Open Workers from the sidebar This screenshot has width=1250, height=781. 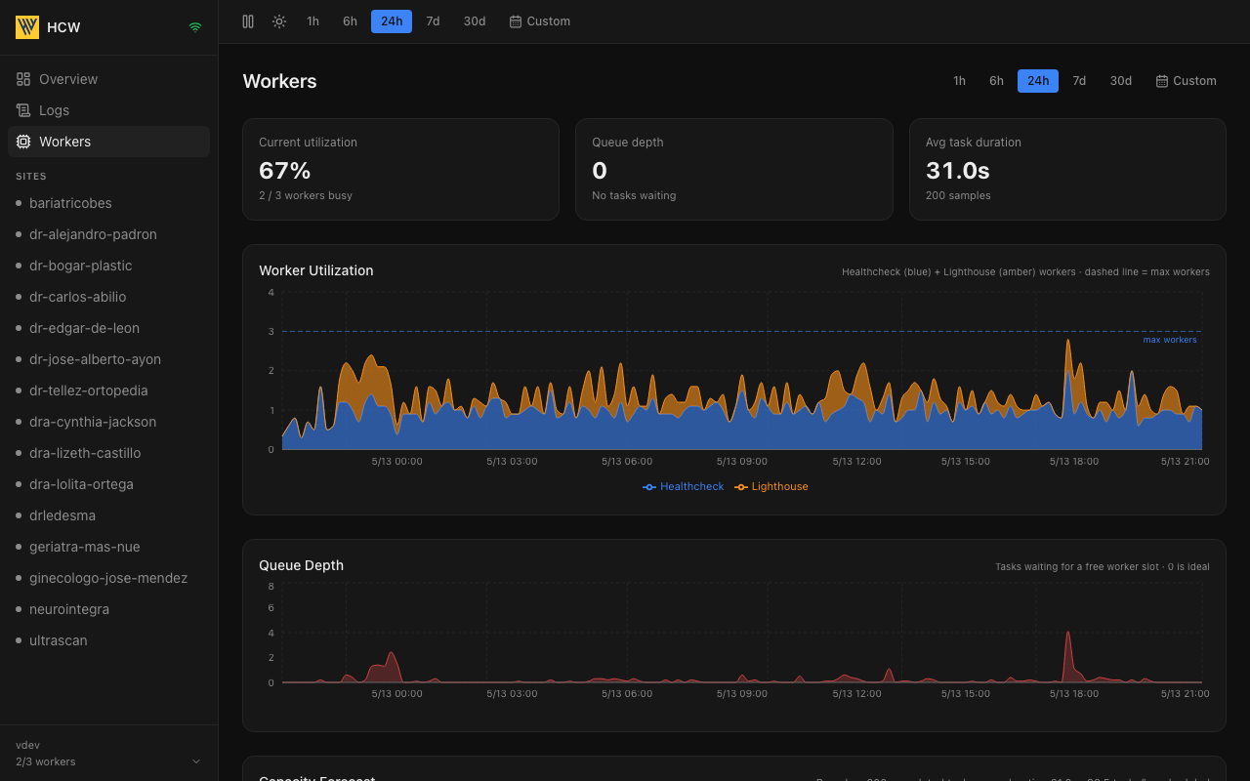tap(108, 142)
